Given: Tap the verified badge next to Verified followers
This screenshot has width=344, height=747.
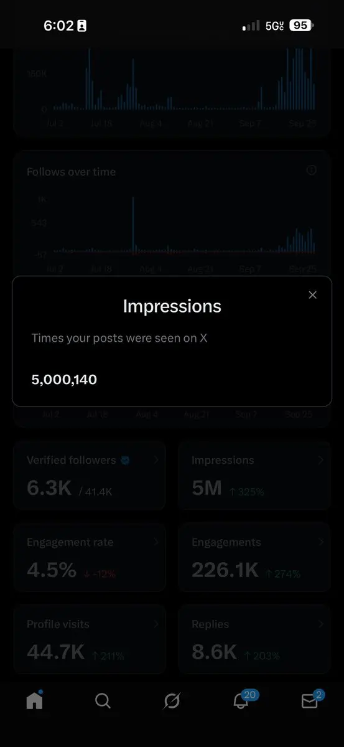Looking at the screenshot, I should 125,461.
